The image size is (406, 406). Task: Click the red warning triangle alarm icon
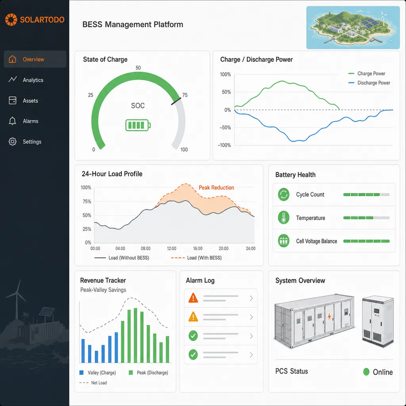193,298
